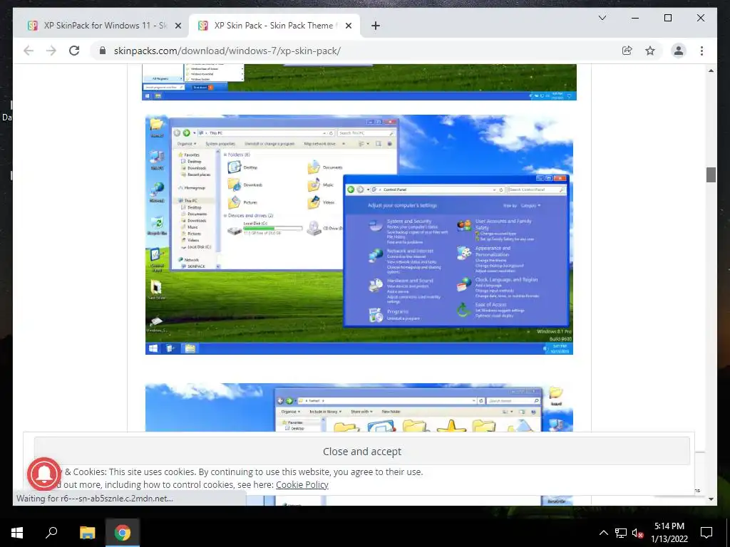Close the XP SkinPack for Windows 11 tab

point(178,26)
